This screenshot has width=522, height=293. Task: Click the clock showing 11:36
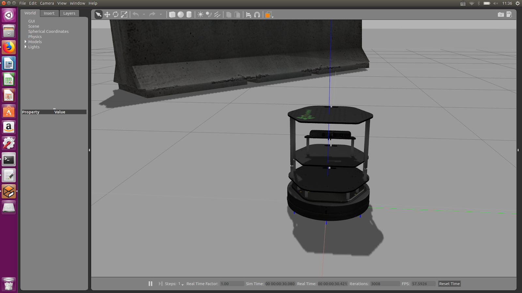(507, 3)
